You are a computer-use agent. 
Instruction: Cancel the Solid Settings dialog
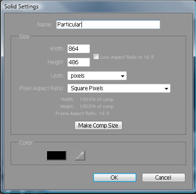pyautogui.click(x=163, y=178)
